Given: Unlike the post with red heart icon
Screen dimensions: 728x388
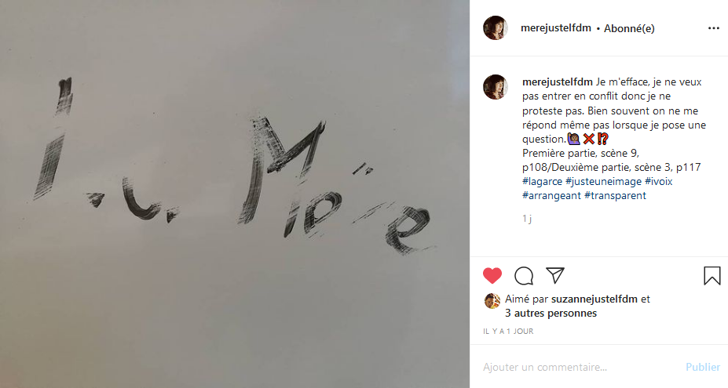Looking at the screenshot, I should (x=492, y=276).
